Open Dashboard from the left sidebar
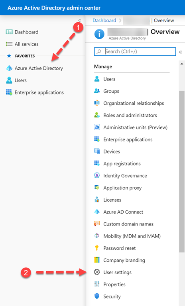The image size is (185, 306). coord(27,32)
